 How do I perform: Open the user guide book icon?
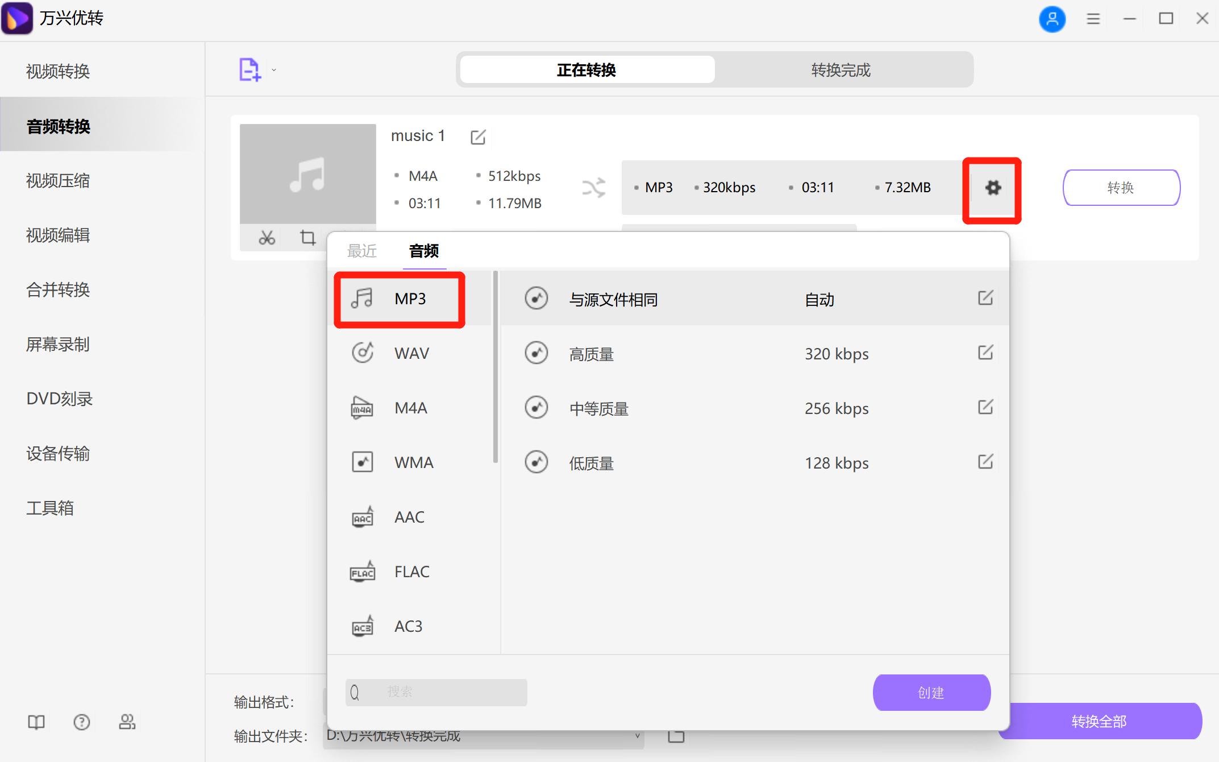tap(36, 722)
